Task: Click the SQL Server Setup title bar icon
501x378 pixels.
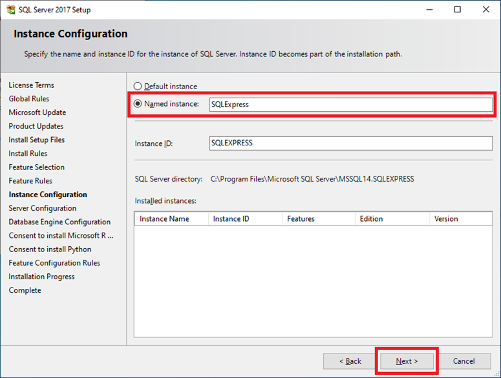Action: pos(11,10)
